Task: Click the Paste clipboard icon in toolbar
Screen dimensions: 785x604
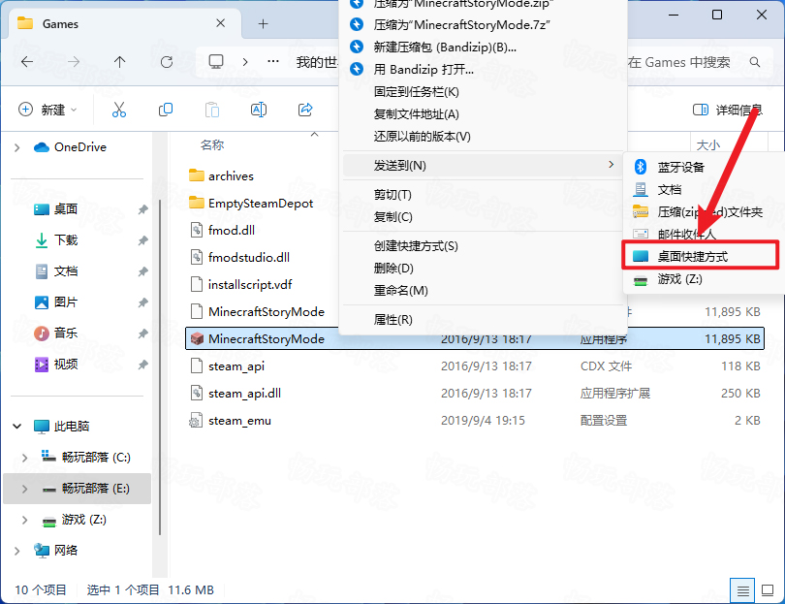Action: 212,110
